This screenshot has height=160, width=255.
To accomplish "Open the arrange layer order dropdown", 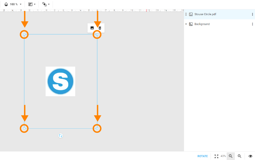I will 46,4.
